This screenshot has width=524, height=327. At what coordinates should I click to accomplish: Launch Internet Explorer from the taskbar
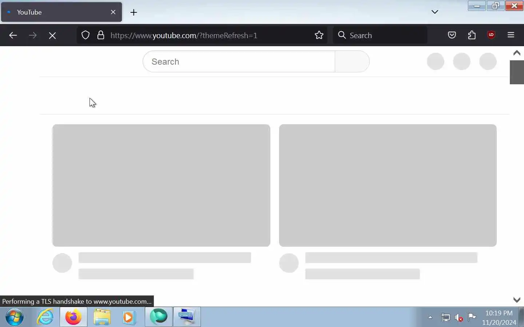click(45, 317)
